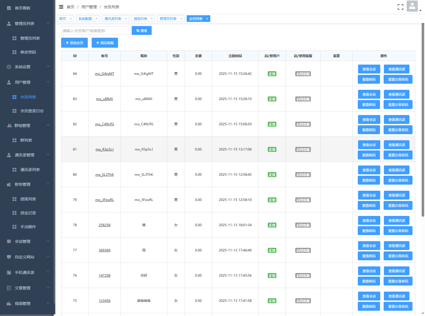Click the 系统设置 gear icon
Image resolution: width=425 pixels, height=316 pixels.
9,67
